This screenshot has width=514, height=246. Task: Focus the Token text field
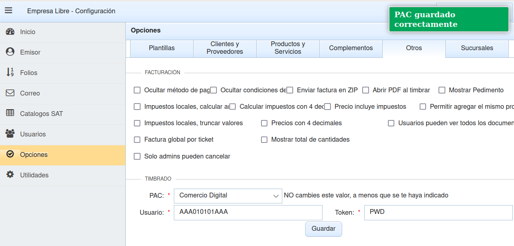tap(438, 212)
